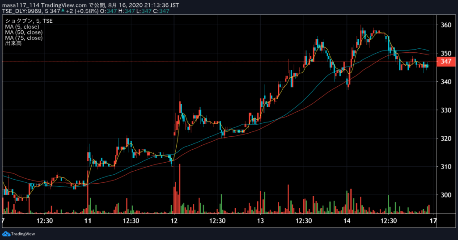
Task: Click the masa117_114 author name in header
Action: coord(21,5)
